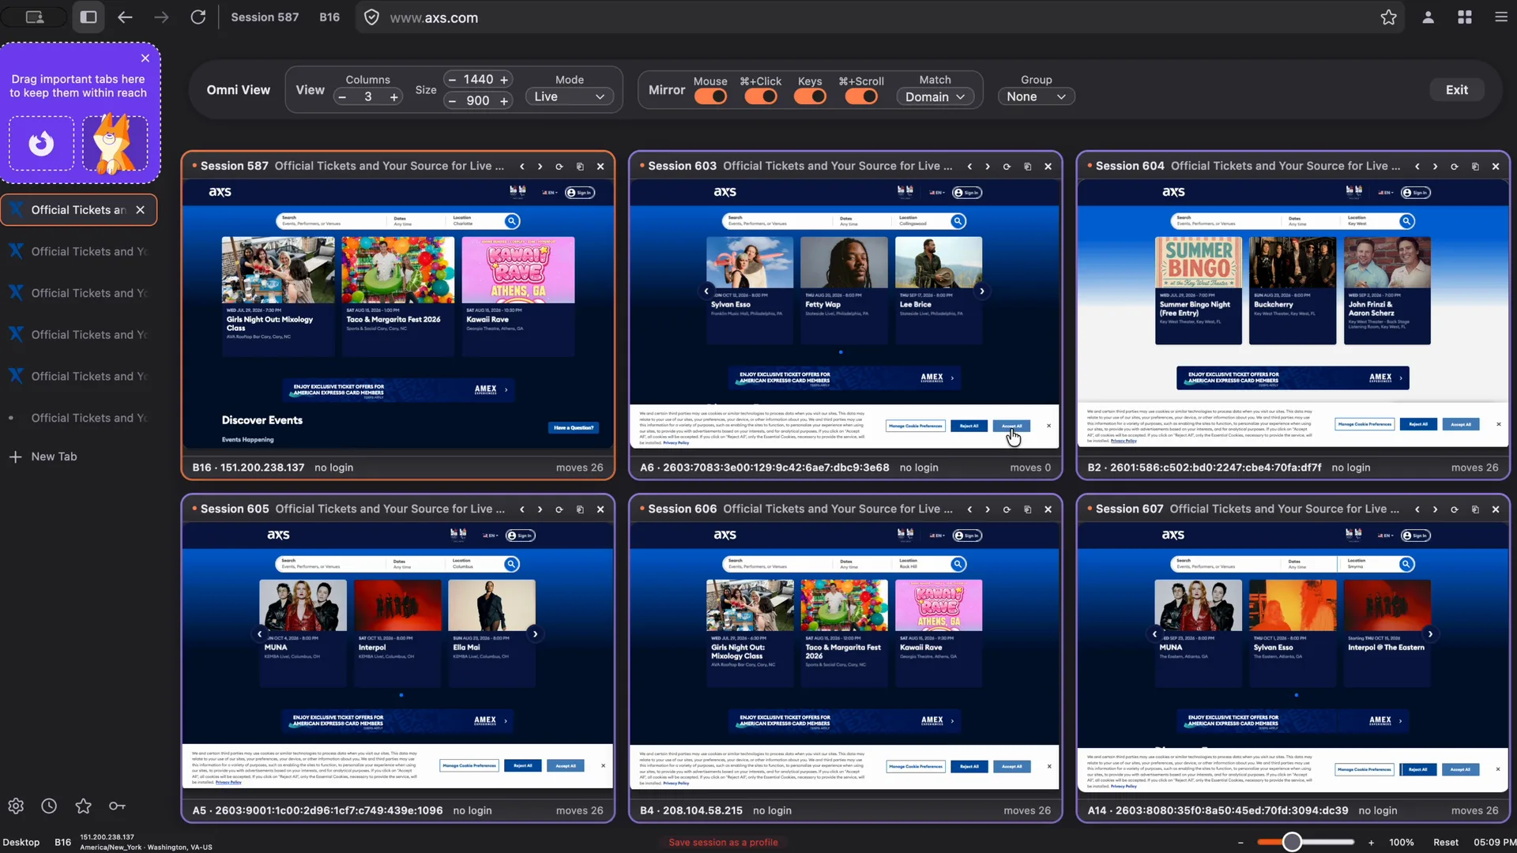This screenshot has height=853, width=1517.
Task: Click Sign In in Session 607 axs page
Action: pos(1415,535)
